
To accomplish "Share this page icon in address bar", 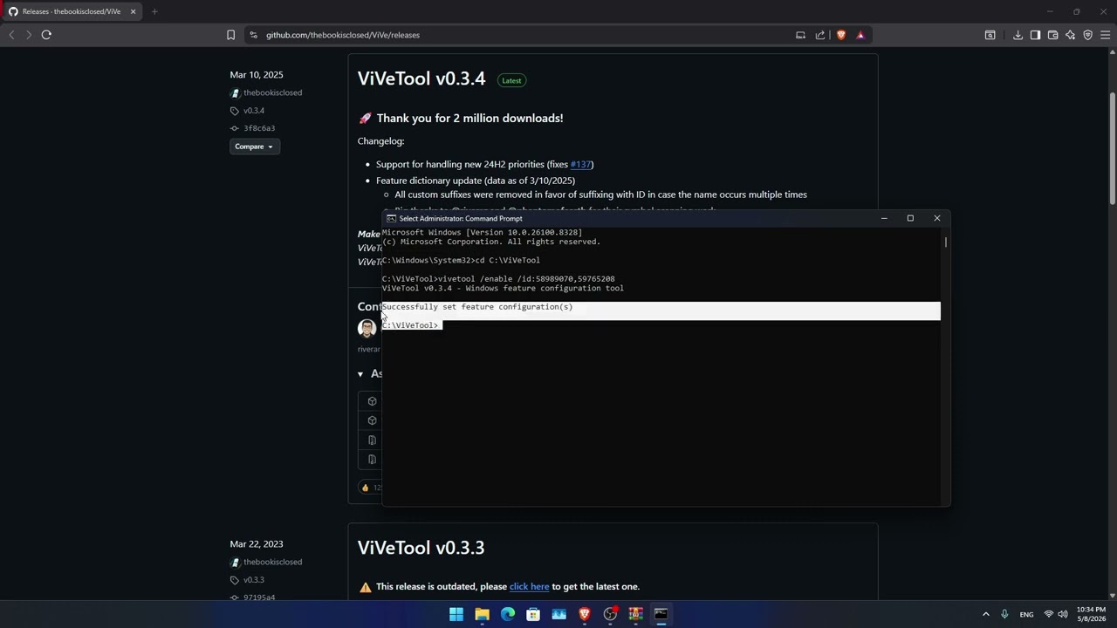I will tap(820, 35).
